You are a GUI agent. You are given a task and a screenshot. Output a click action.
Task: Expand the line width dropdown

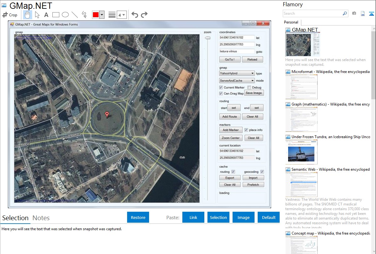coord(121,15)
